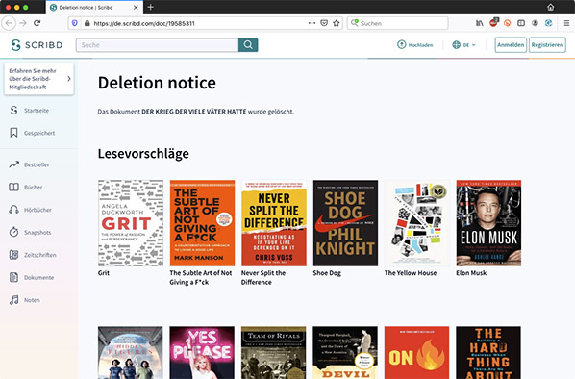Screen dimensions: 575x379
Task: Click Never Split the Difference title link
Action: (263, 277)
